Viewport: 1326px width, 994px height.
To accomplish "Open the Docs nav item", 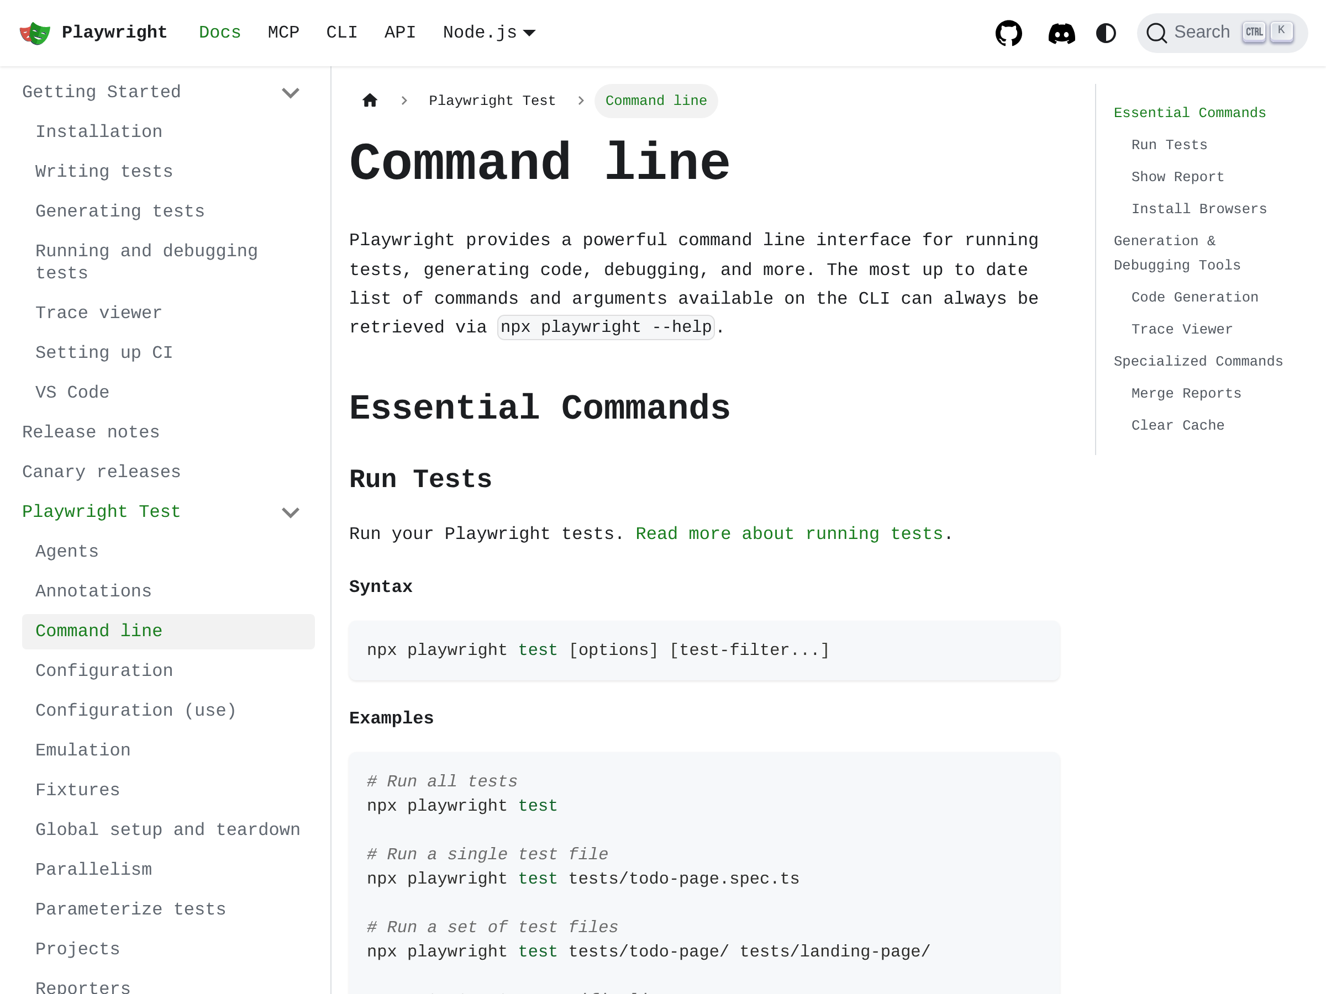I will (220, 33).
